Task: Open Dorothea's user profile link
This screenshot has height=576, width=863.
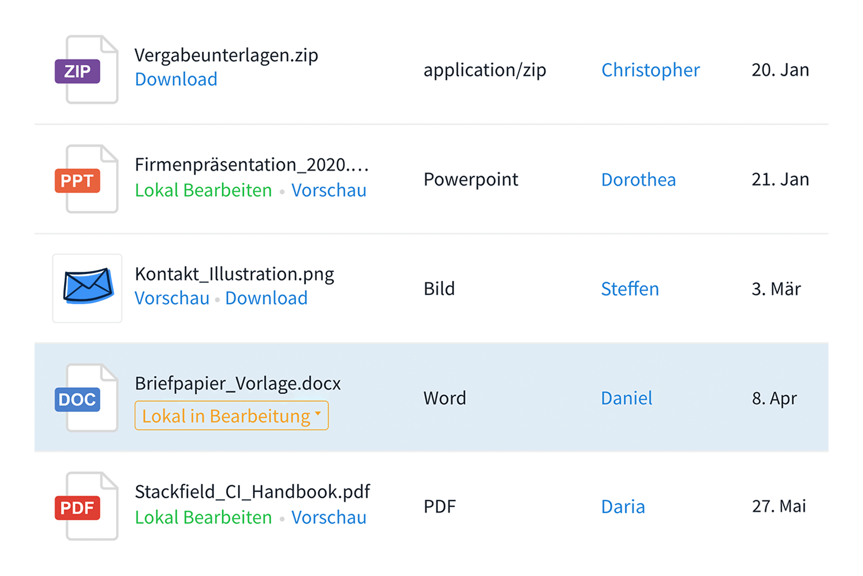Action: point(638,180)
